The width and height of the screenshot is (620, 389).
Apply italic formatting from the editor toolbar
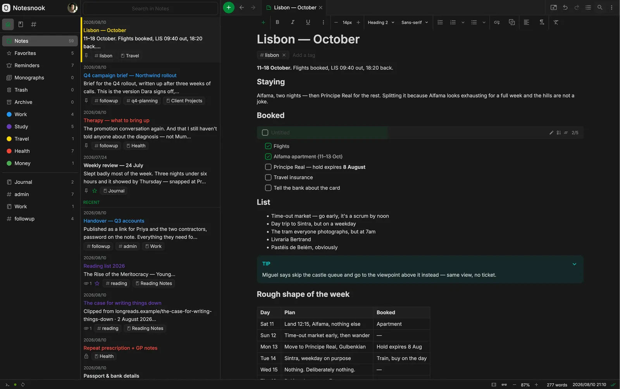pyautogui.click(x=293, y=22)
